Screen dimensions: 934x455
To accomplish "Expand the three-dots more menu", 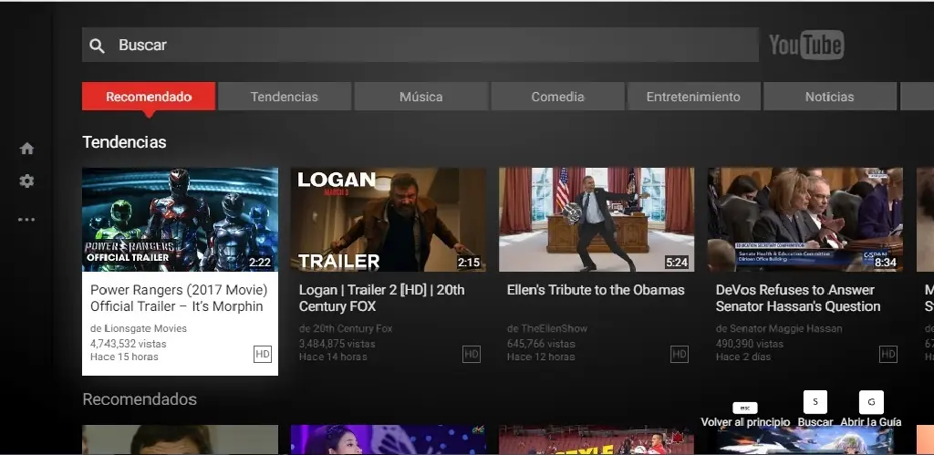I will pos(26,219).
